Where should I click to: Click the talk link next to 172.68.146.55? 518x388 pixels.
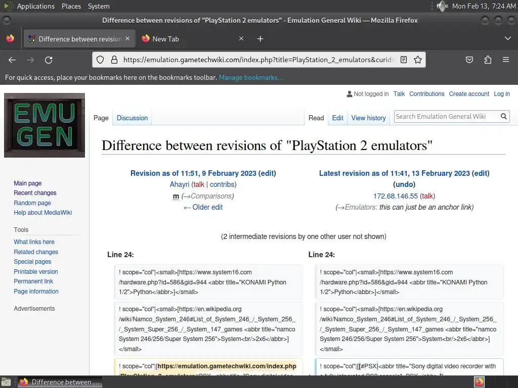click(427, 196)
